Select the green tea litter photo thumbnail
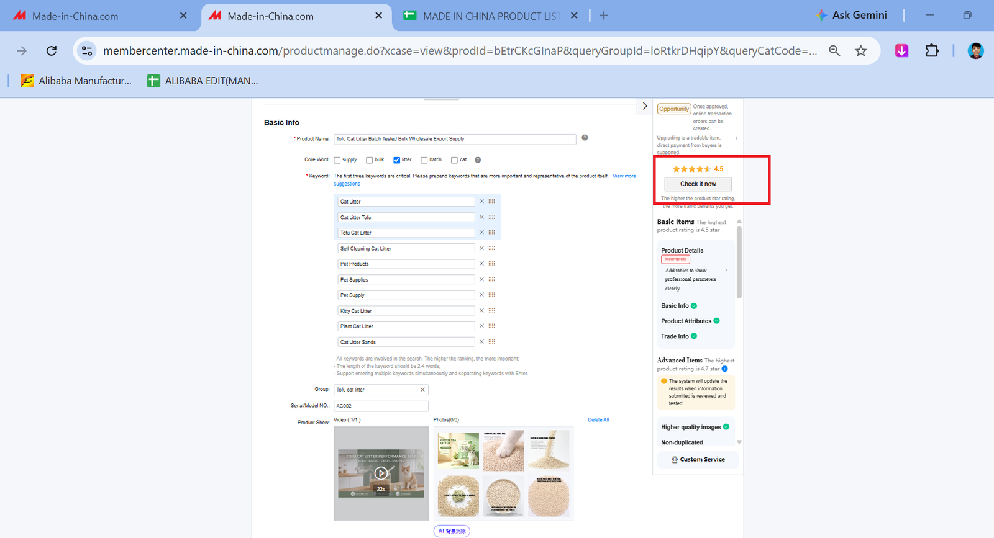This screenshot has height=538, width=994. (458, 450)
